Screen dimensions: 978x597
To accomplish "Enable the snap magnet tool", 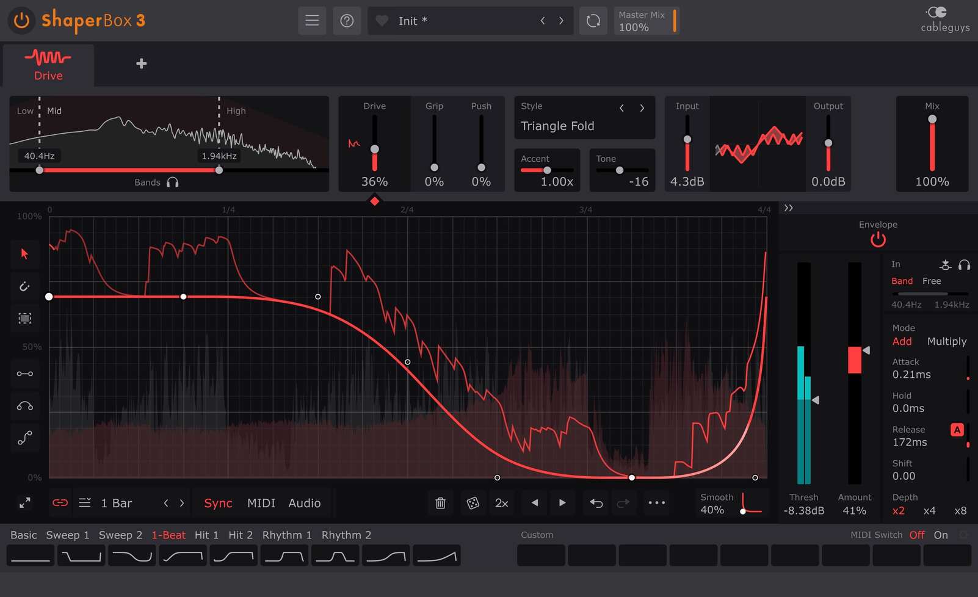I will pos(24,286).
